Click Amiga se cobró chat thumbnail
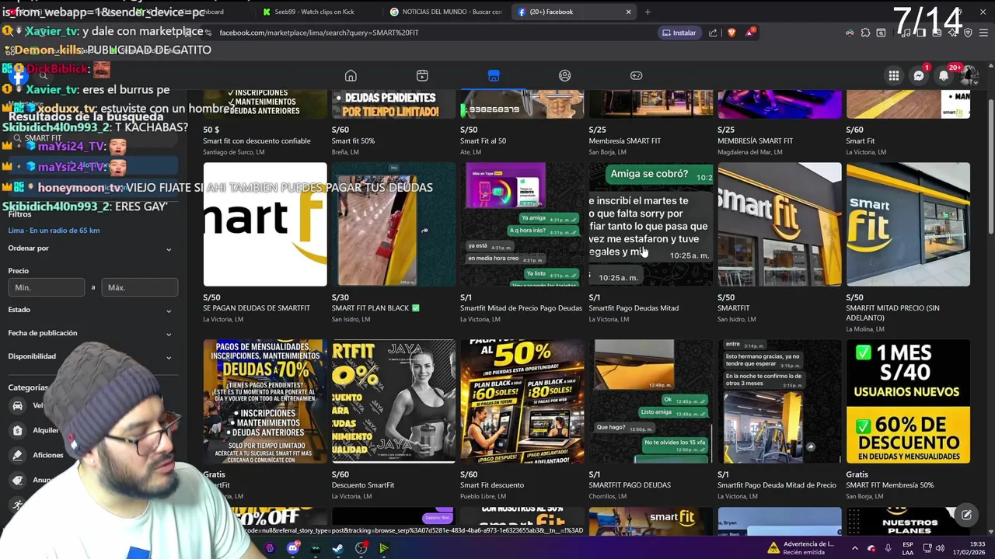 (x=651, y=224)
